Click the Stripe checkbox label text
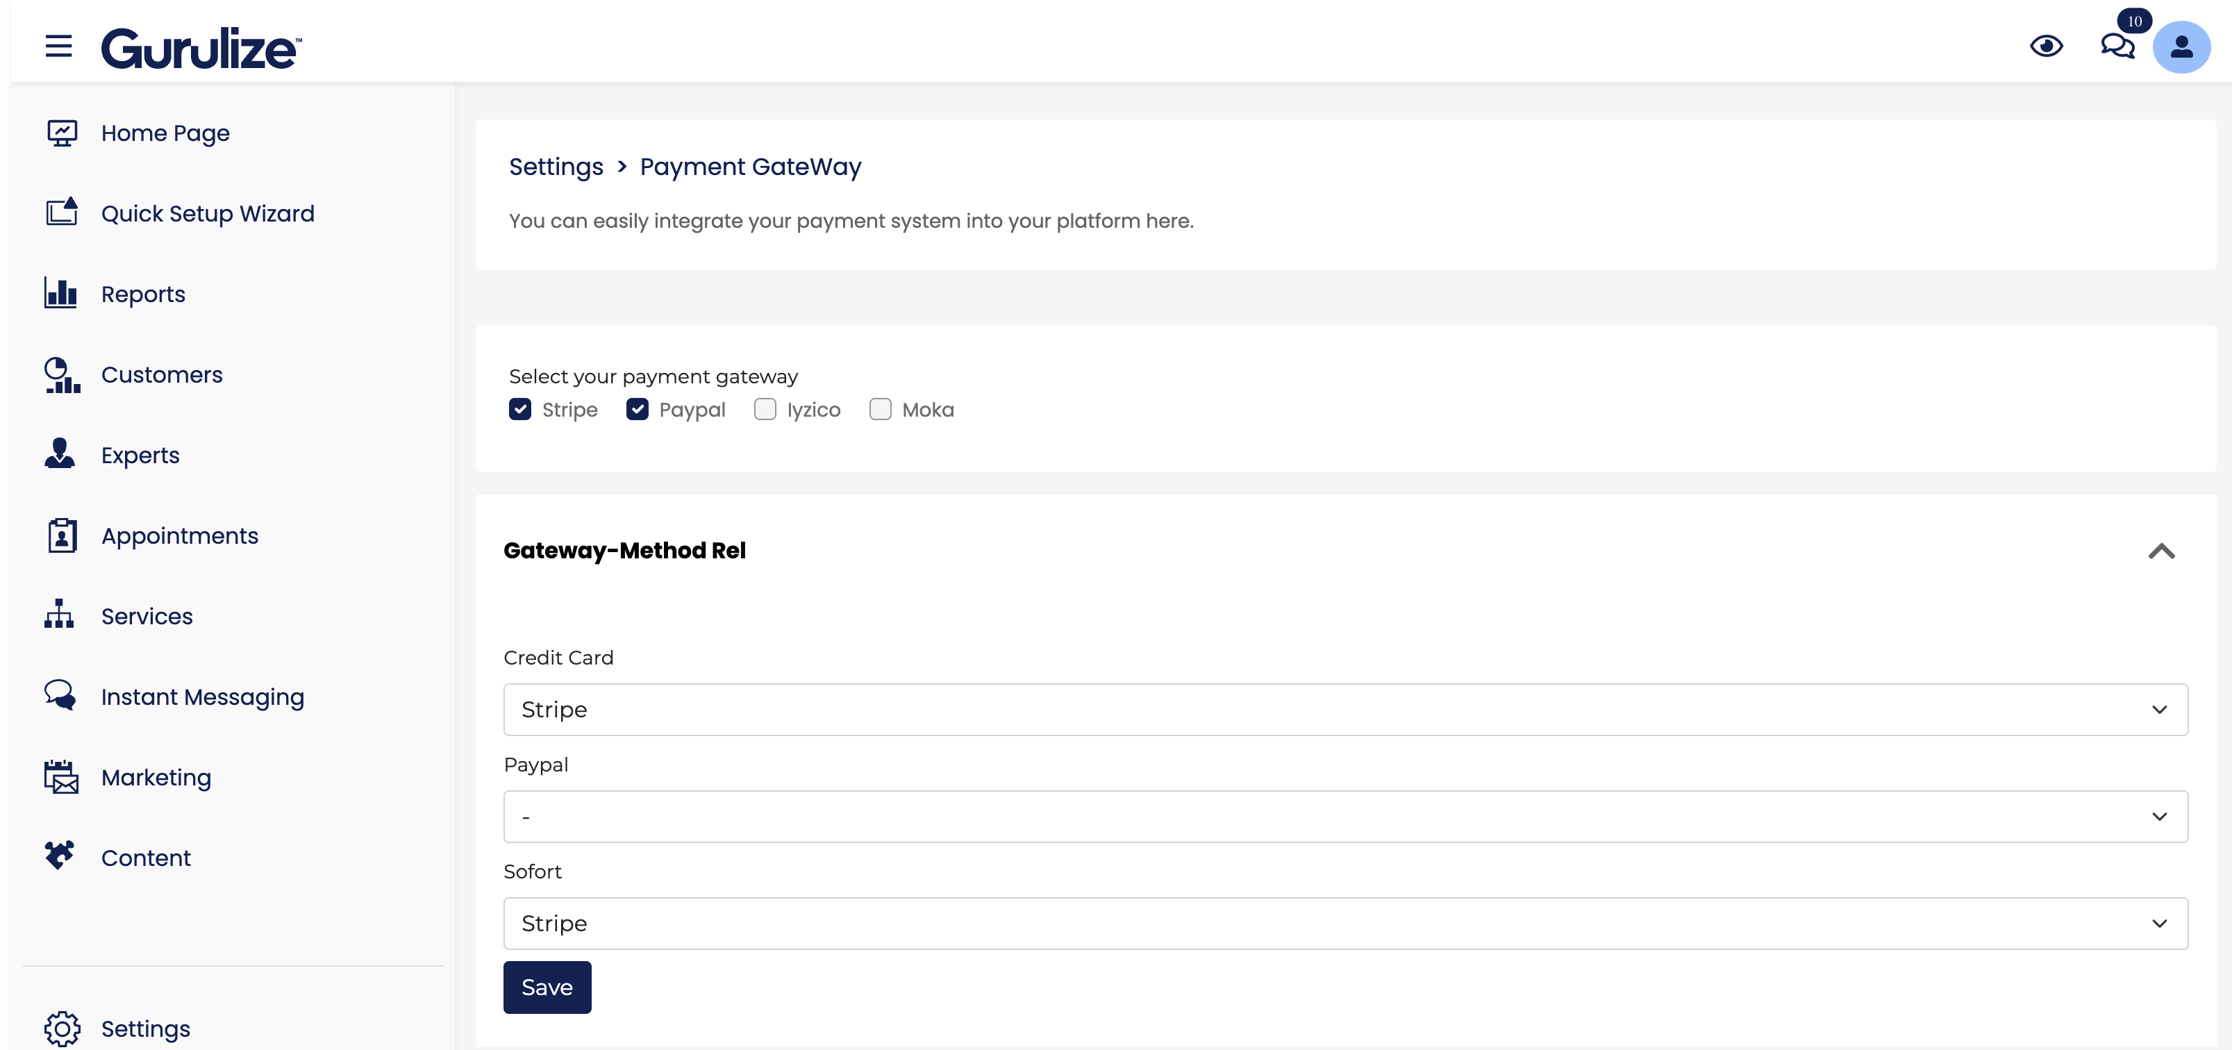This screenshot has height=1050, width=2232. pyautogui.click(x=570, y=410)
